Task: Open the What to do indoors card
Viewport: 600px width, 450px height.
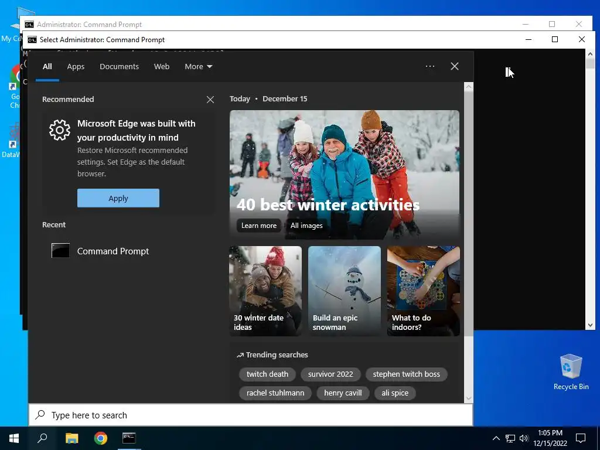Action: tap(423, 291)
